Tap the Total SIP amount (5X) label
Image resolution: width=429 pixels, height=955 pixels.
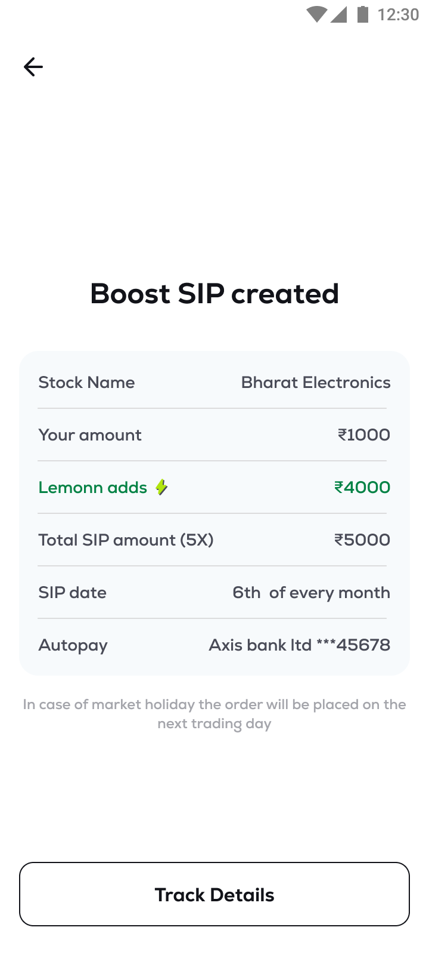pyautogui.click(x=126, y=540)
